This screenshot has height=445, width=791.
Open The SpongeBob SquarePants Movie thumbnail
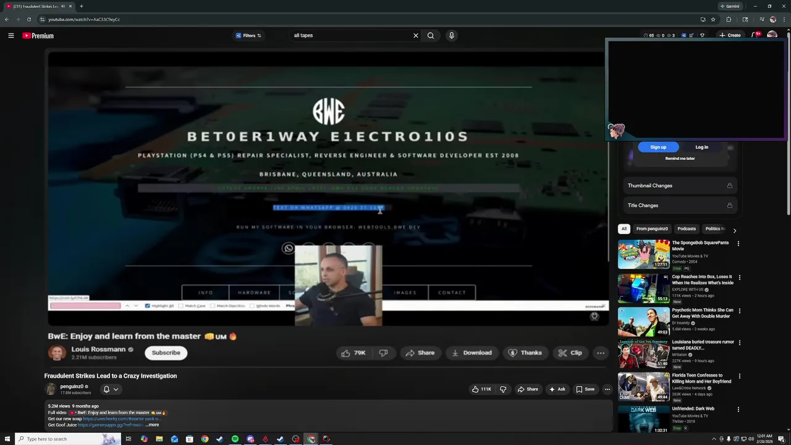tap(643, 254)
